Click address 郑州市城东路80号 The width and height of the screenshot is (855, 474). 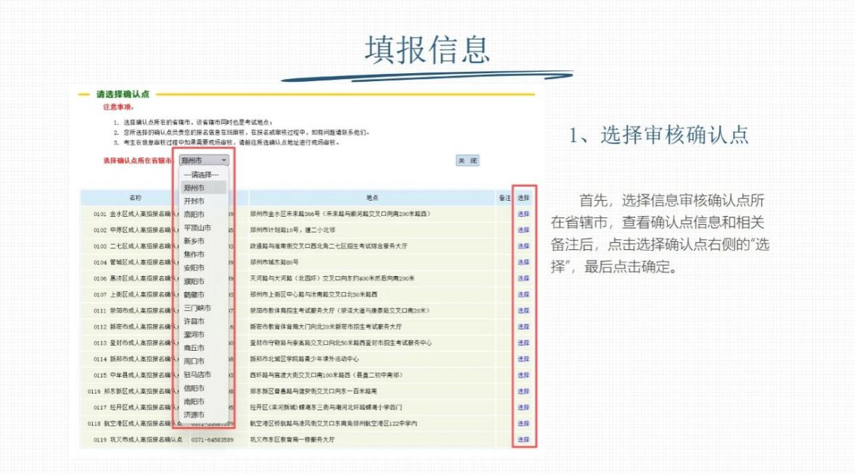click(274, 262)
